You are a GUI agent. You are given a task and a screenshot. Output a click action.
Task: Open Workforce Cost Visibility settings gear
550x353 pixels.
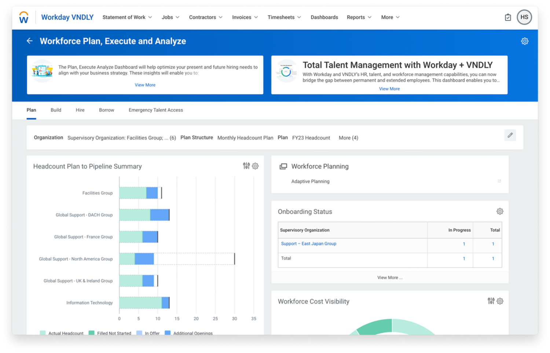tap(500, 301)
